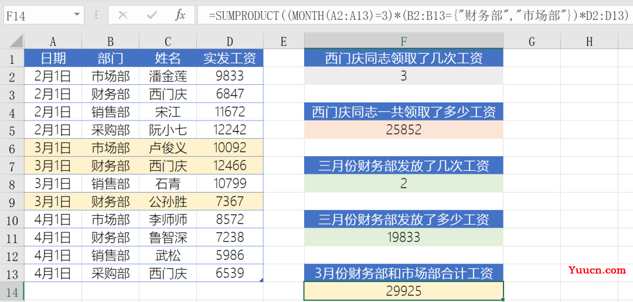Select salary cell 12466
The width and height of the screenshot is (633, 302).
[230, 166]
